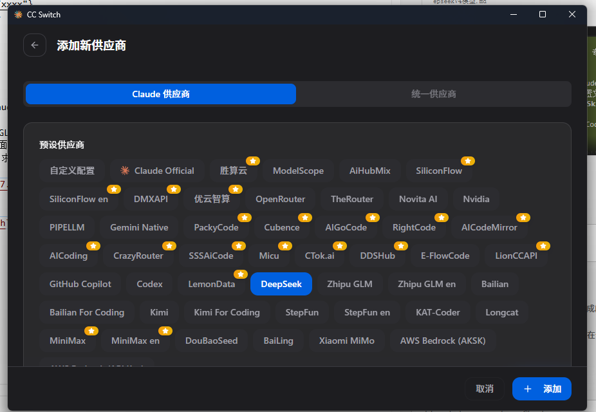Click the star badge on LemonData
596x412 pixels.
tap(241, 274)
